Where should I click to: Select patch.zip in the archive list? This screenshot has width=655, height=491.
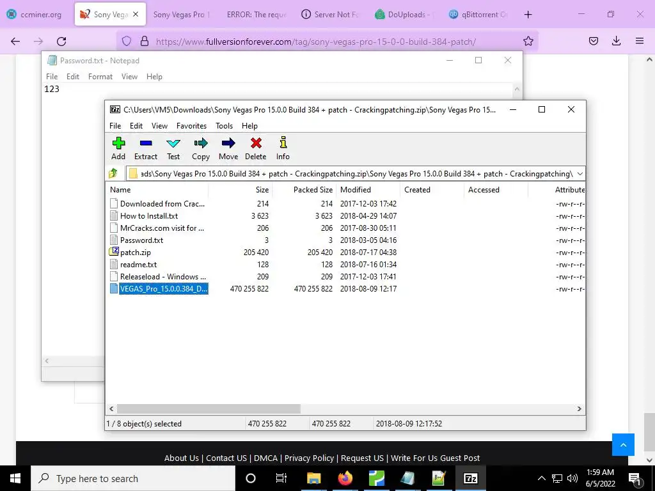click(x=136, y=252)
